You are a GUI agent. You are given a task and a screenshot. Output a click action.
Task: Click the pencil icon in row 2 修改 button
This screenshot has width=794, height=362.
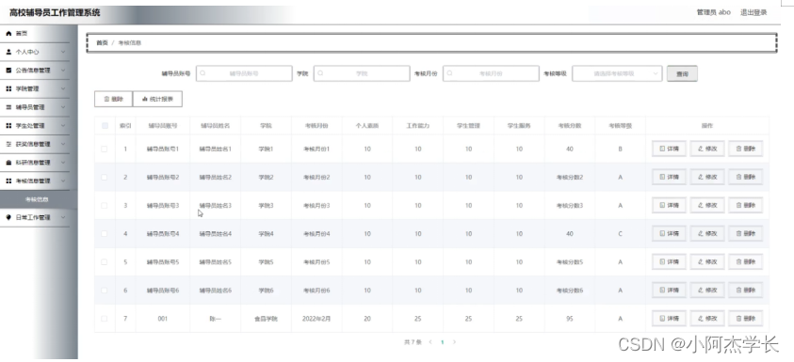tap(701, 177)
